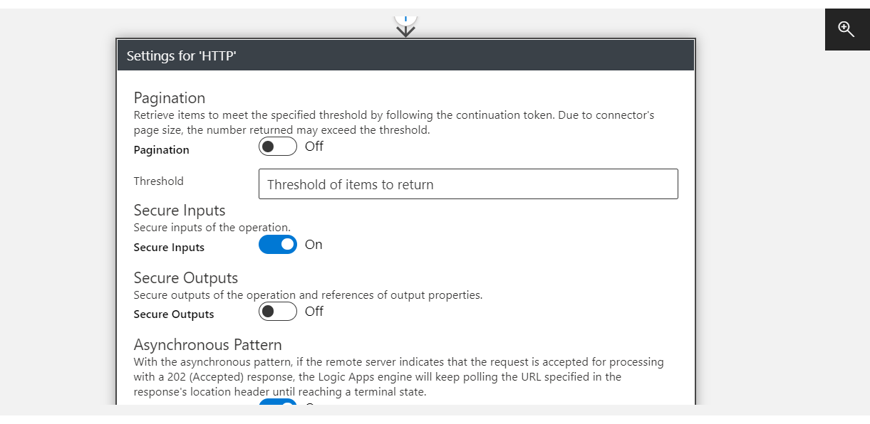Enable the Secure Outputs switch
The width and height of the screenshot is (870, 424).
[278, 311]
